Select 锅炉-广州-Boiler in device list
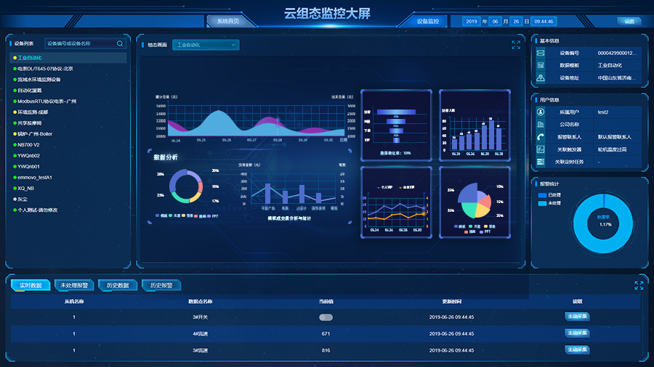The height and width of the screenshot is (367, 654). (x=35, y=134)
